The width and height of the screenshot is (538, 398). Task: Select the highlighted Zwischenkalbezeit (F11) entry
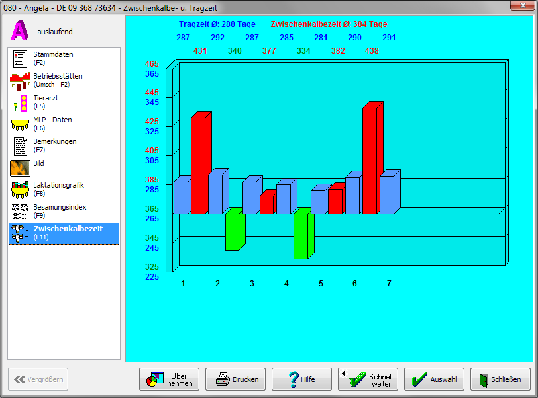(x=64, y=233)
